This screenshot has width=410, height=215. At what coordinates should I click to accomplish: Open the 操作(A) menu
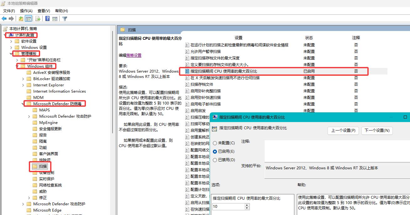tap(26, 11)
